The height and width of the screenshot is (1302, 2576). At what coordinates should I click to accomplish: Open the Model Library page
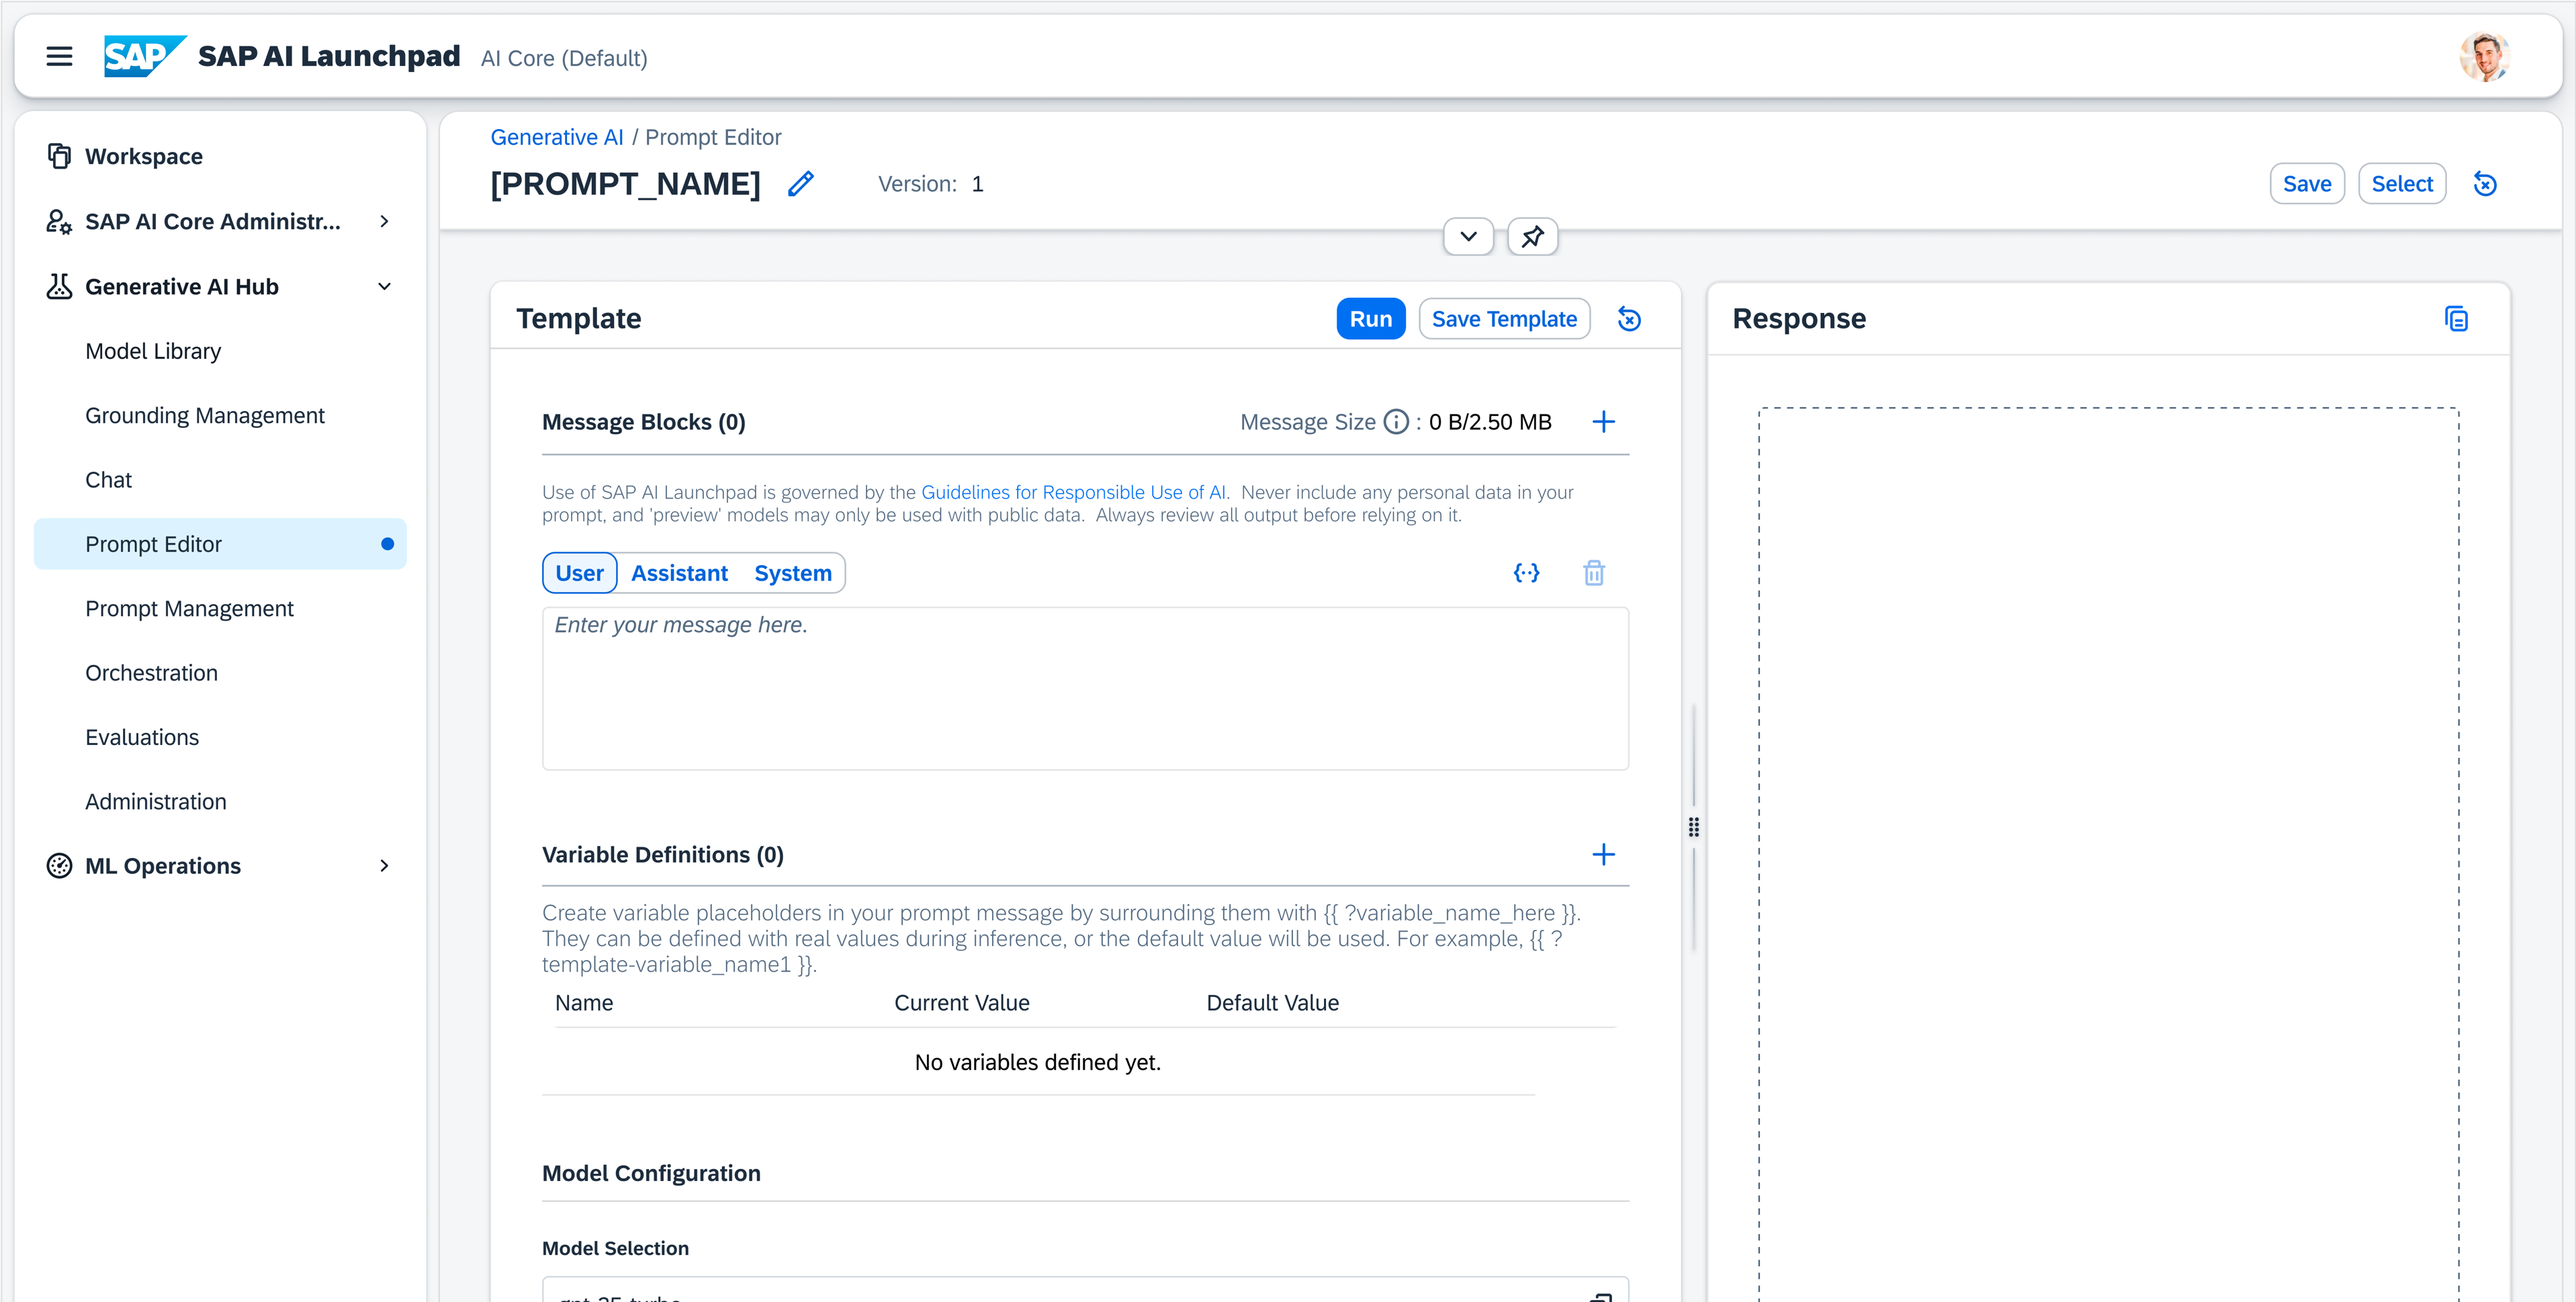click(x=153, y=351)
